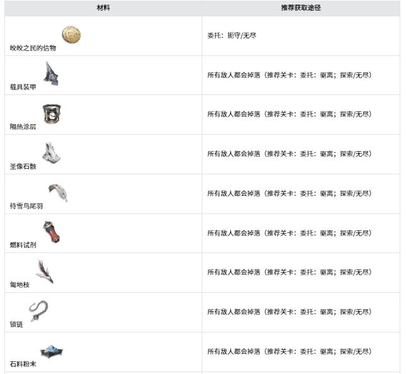
Task: Click the 皎皎之民的信物 material name
Action: click(x=33, y=48)
